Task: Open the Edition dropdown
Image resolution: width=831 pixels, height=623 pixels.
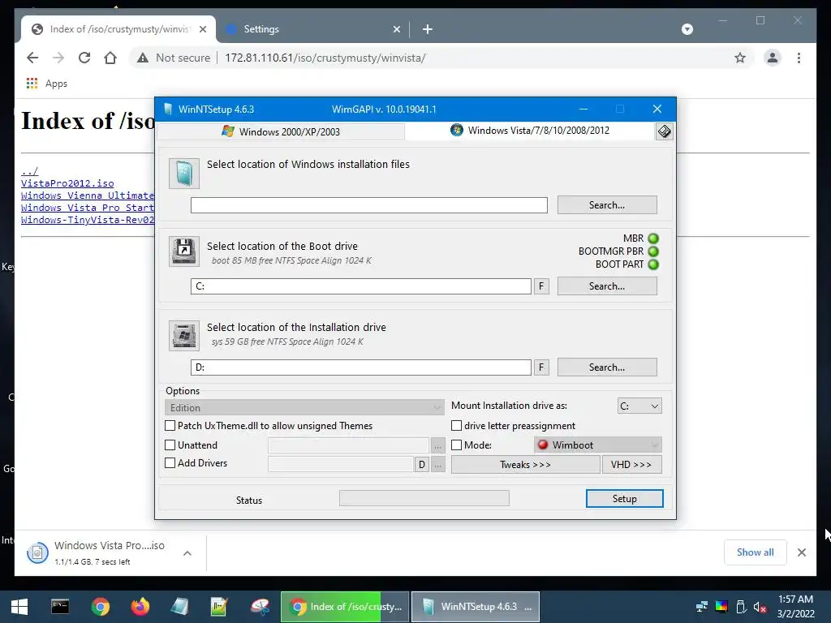Action: [x=304, y=407]
